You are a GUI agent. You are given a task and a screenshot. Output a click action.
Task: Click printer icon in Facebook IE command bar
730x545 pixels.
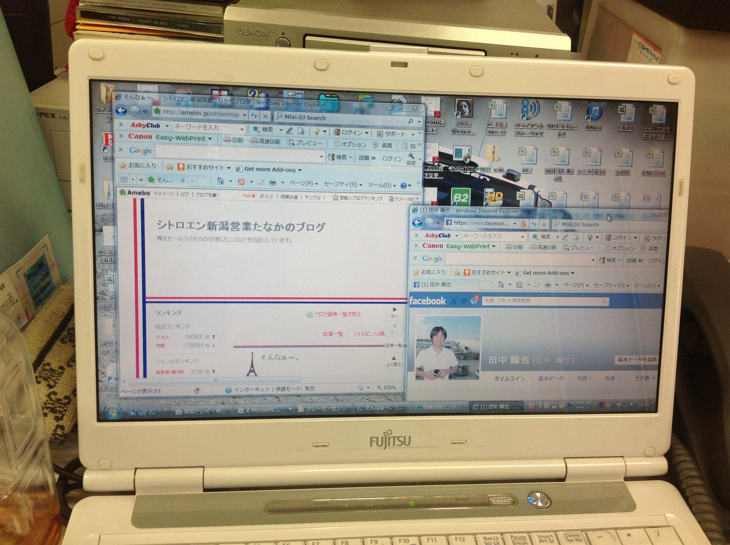pyautogui.click(x=548, y=285)
